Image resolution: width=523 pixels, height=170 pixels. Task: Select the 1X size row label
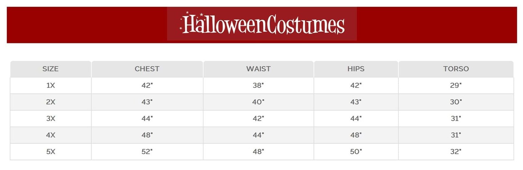tap(50, 85)
